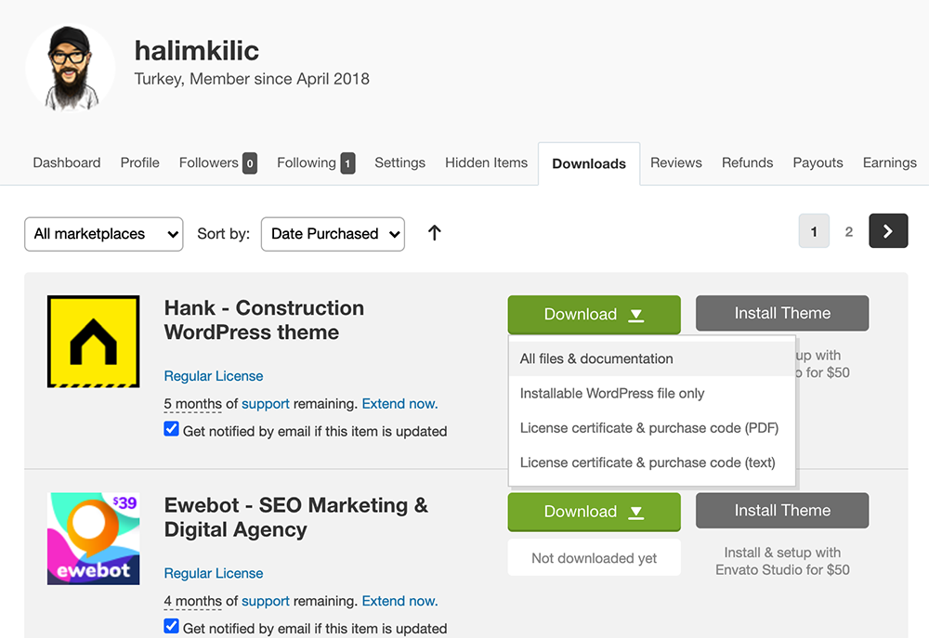The height and width of the screenshot is (638, 929).
Task: Click the halimkilic username heading
Action: tap(197, 51)
